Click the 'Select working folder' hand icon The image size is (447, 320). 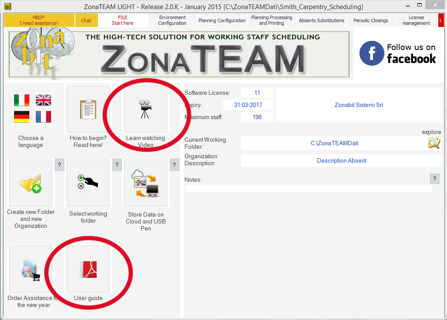88,183
